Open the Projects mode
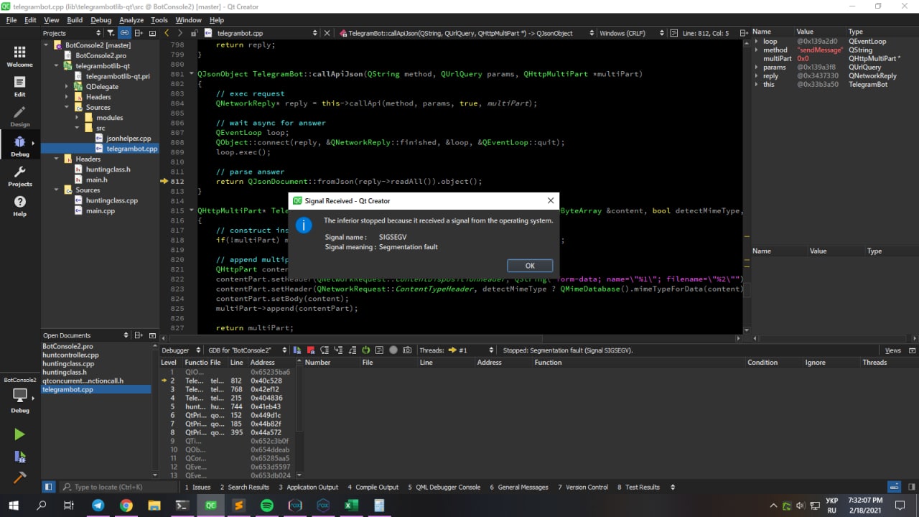The width and height of the screenshot is (919, 517). [19, 177]
